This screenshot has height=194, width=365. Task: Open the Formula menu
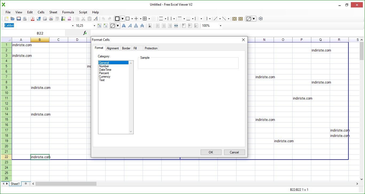click(x=68, y=12)
